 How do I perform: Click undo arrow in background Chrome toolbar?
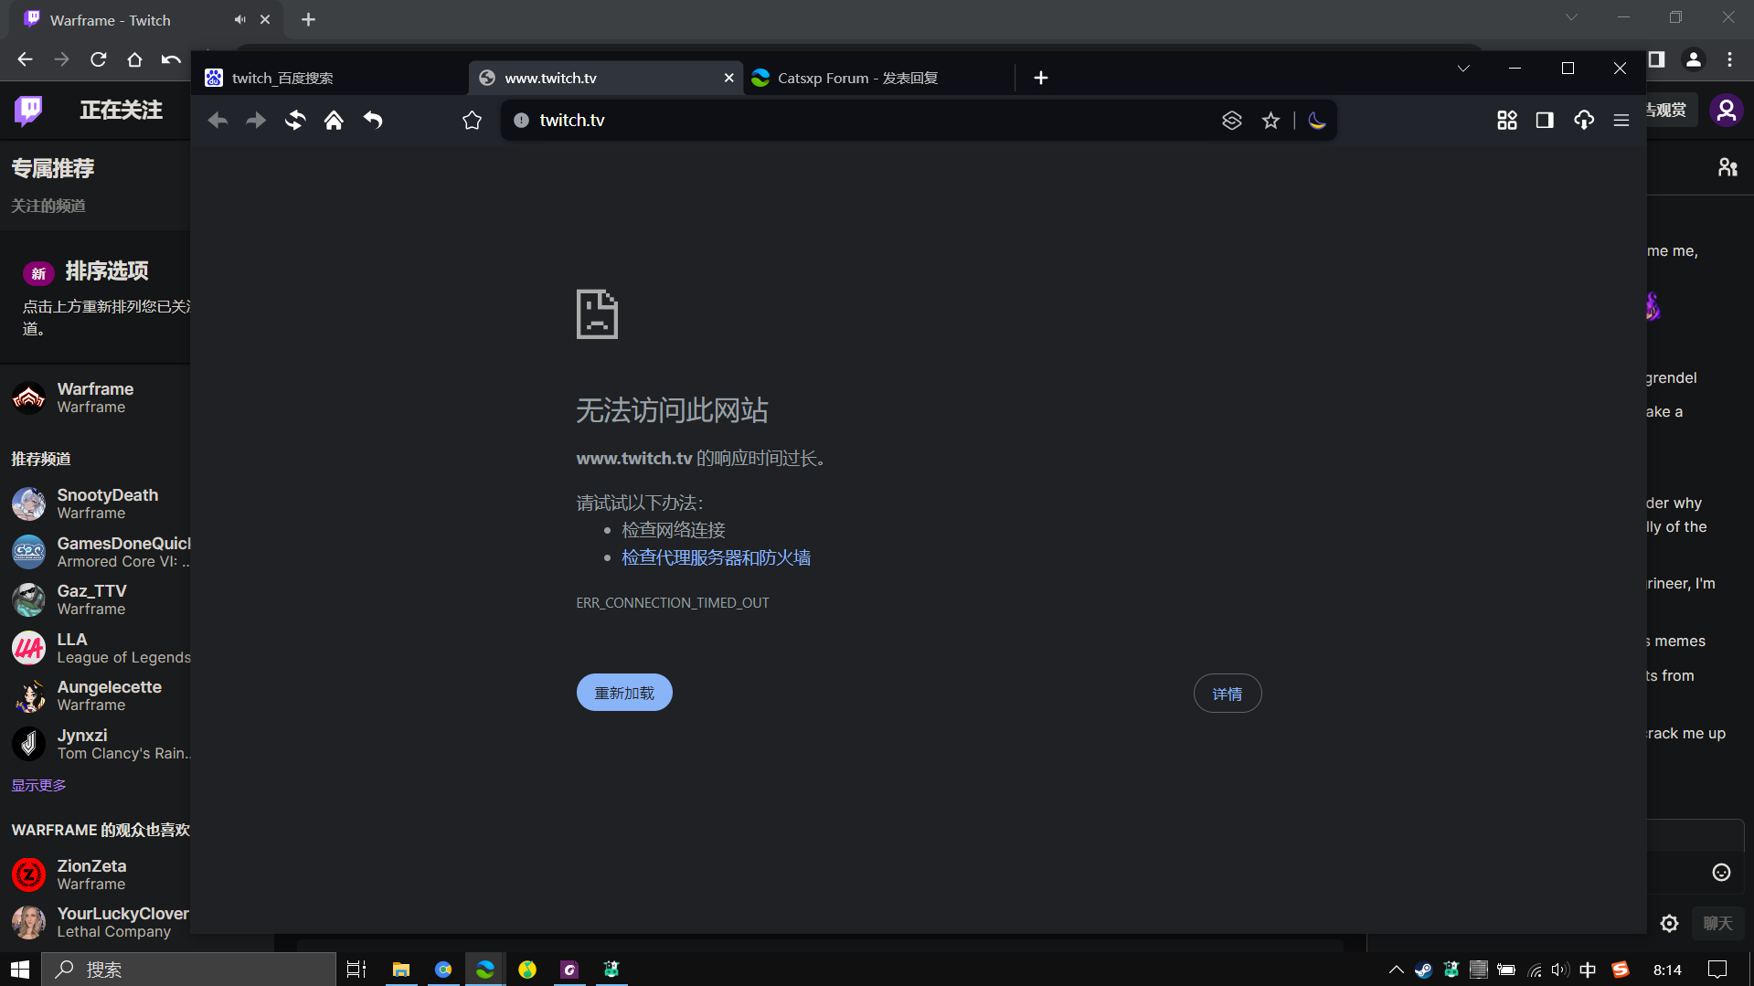click(171, 59)
